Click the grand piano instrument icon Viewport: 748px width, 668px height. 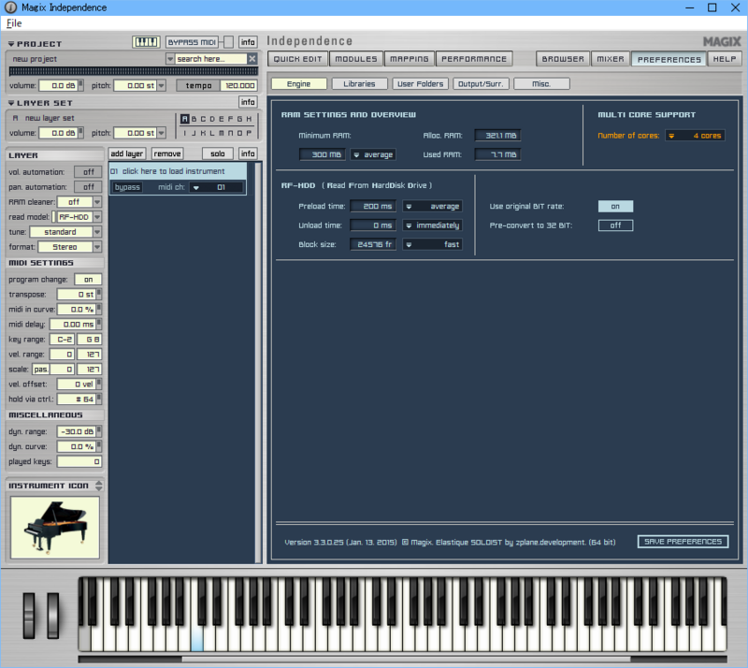(x=55, y=527)
